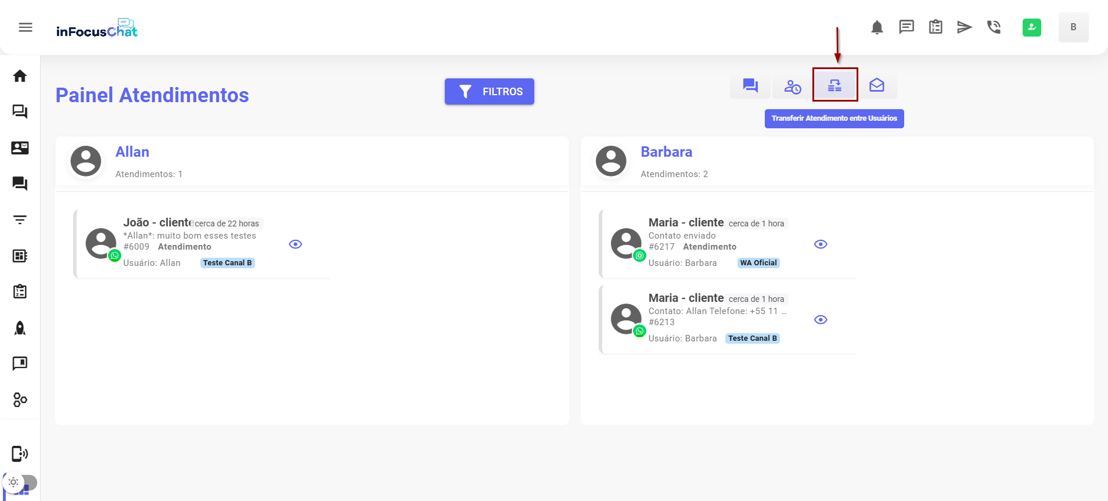Screen dimensions: 1108x501
Task: Click the green user status button
Action: (x=1031, y=27)
